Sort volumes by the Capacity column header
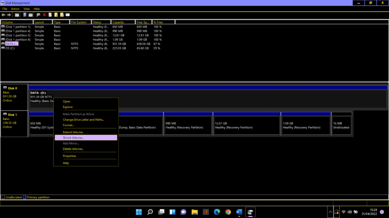Screen dimensions: 389x218 (x=123, y=22)
